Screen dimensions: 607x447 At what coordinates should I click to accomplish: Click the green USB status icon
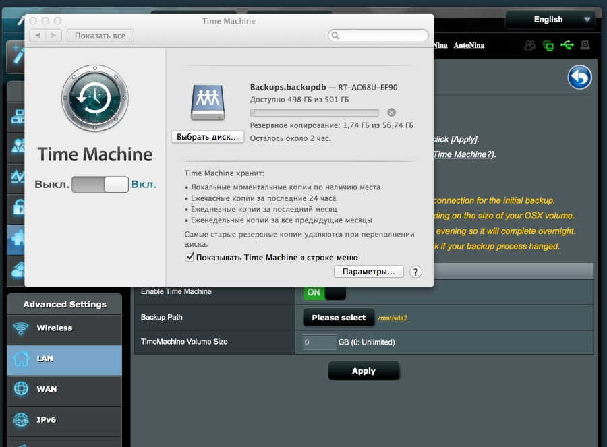point(567,45)
